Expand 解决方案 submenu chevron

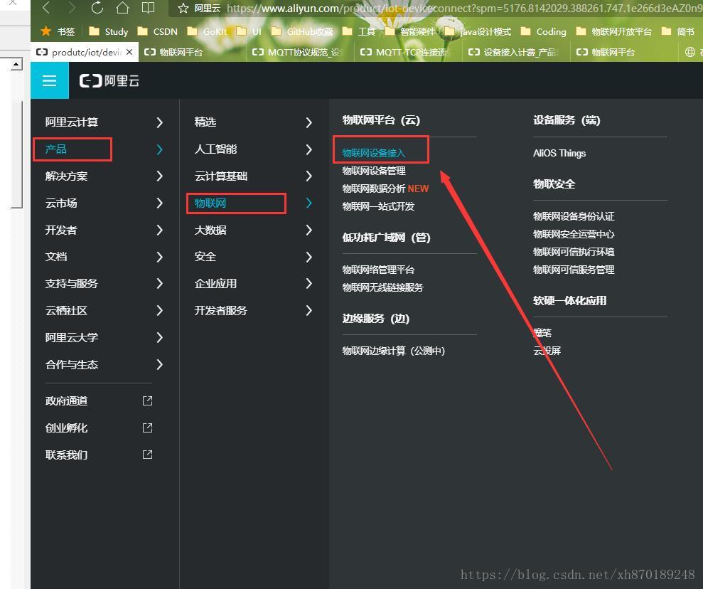point(160,176)
